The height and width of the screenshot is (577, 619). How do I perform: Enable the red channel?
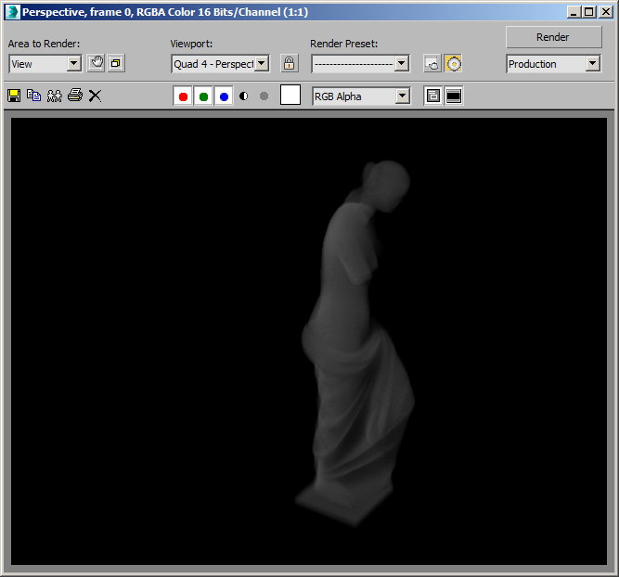tap(183, 96)
